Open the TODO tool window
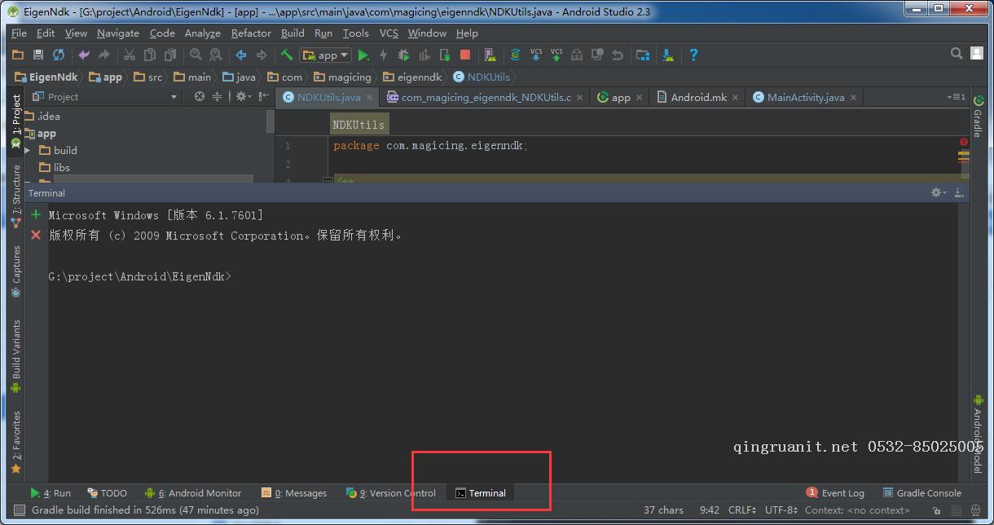 [x=107, y=492]
